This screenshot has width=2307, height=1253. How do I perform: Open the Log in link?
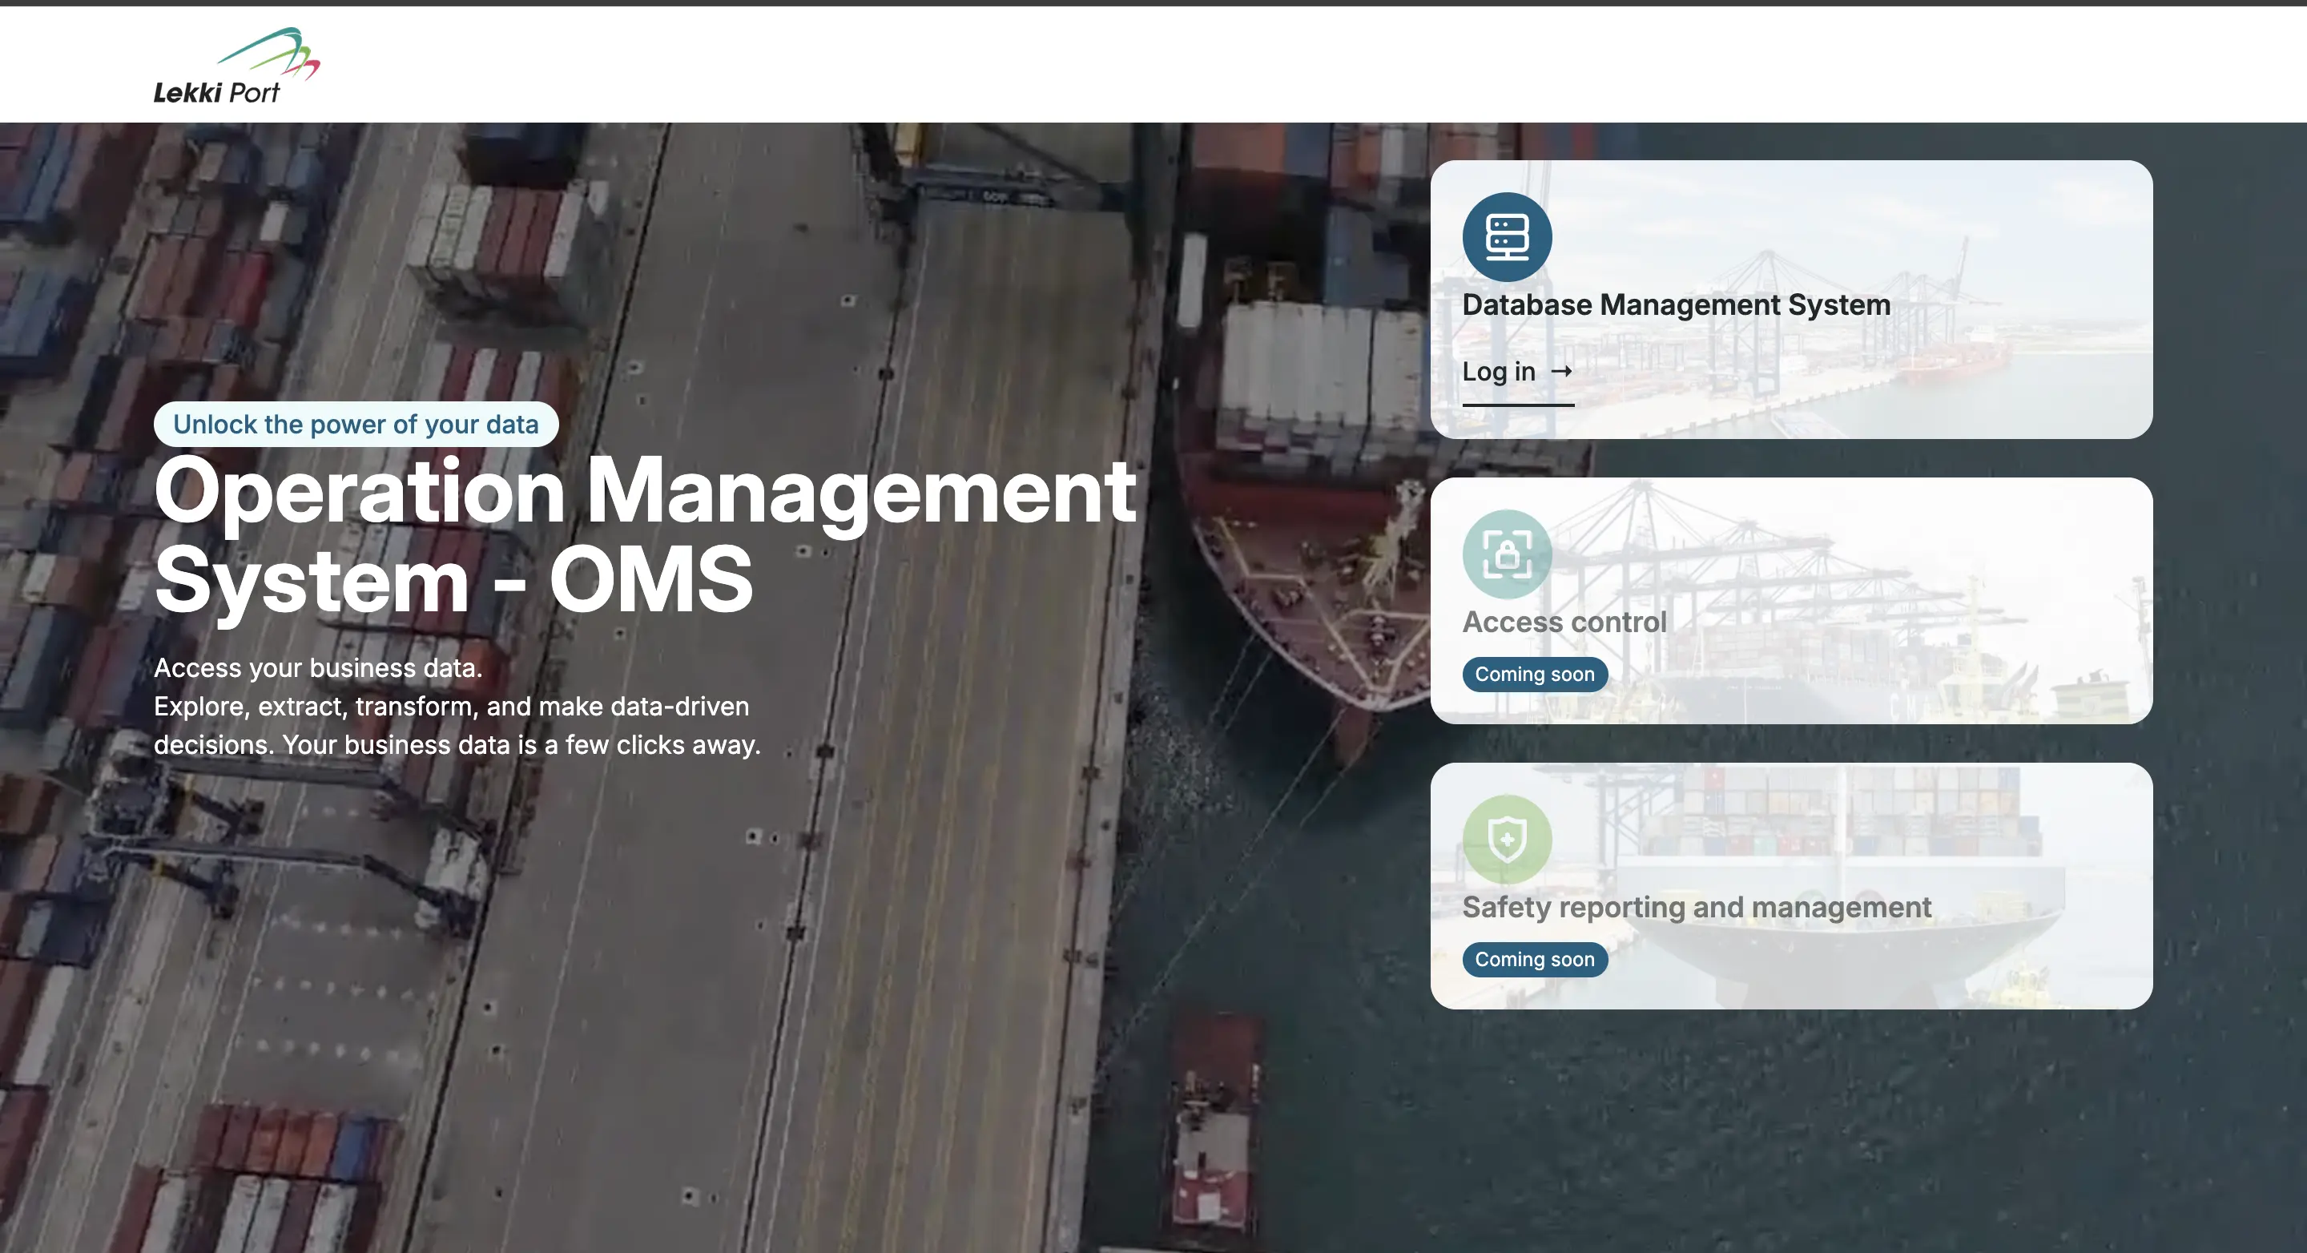[1518, 373]
